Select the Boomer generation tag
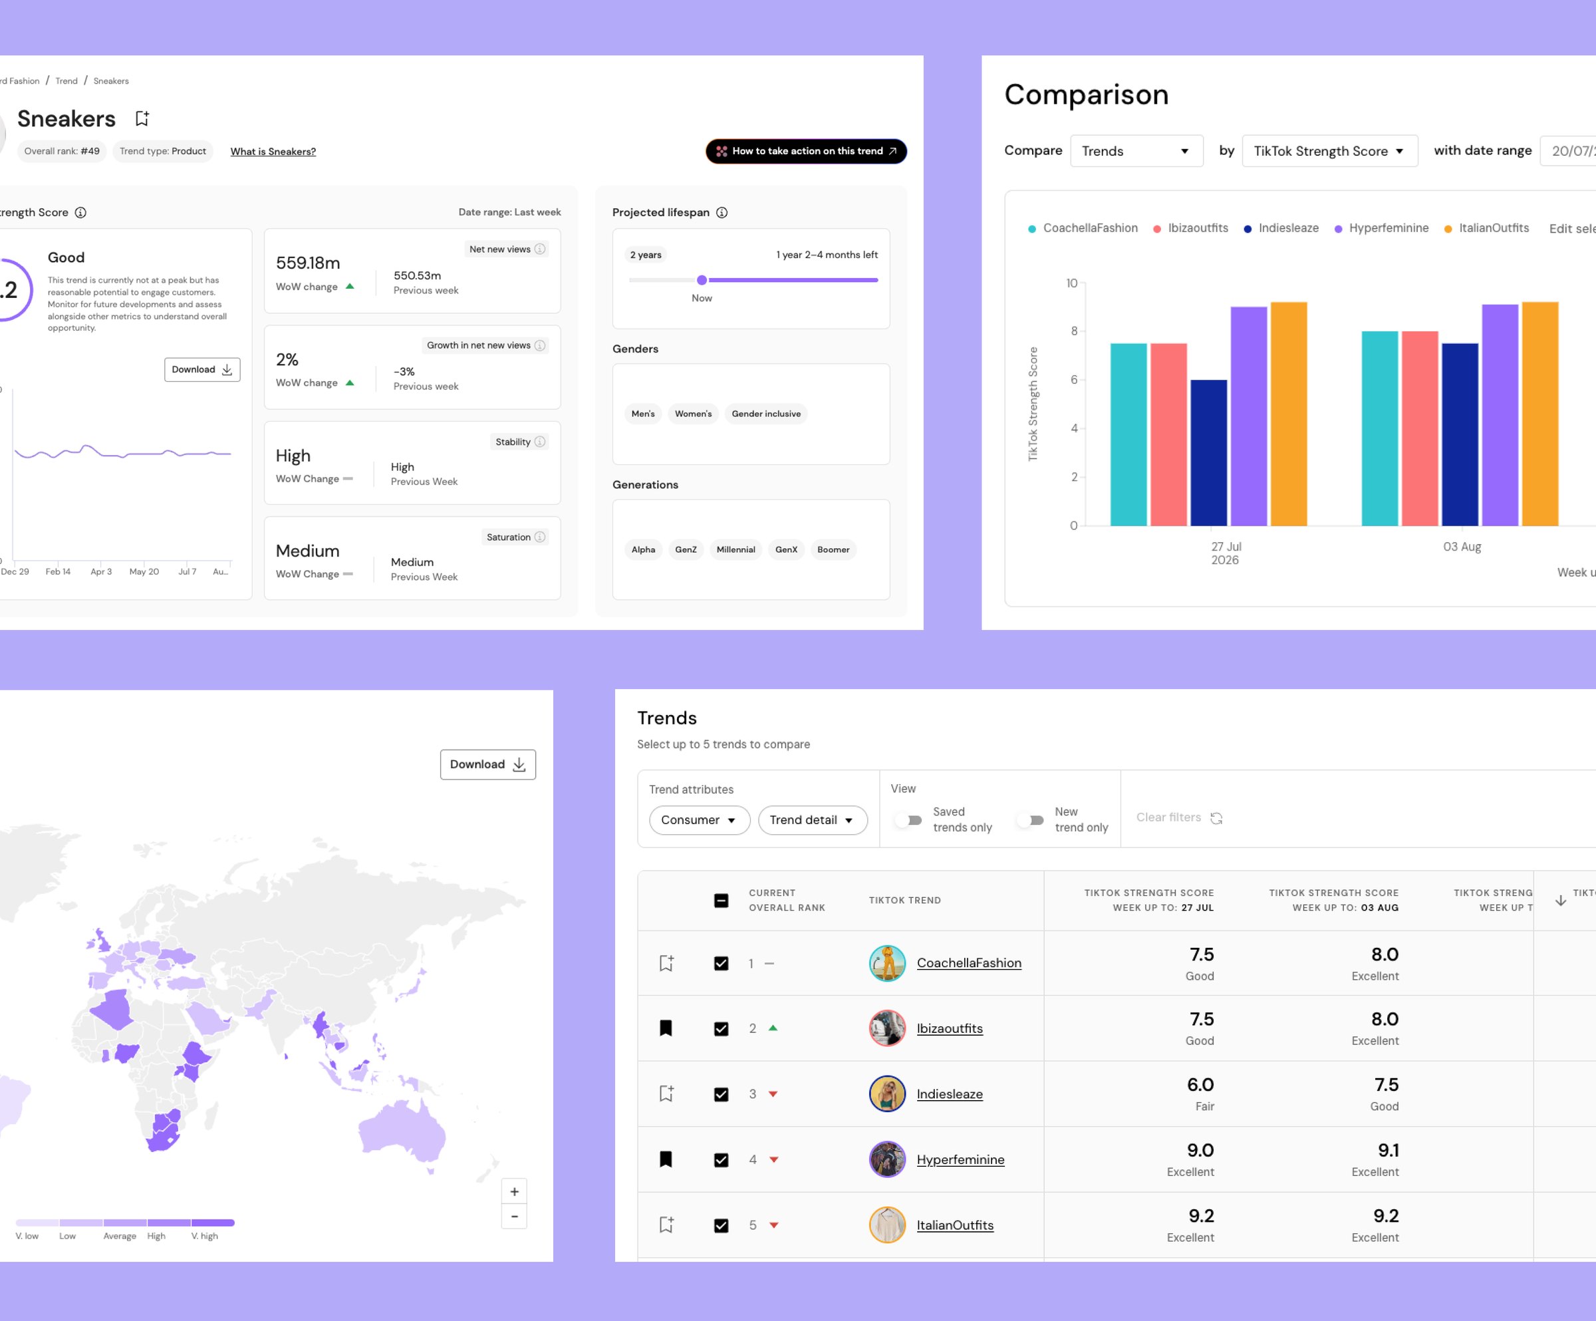This screenshot has height=1321, width=1596. tap(833, 549)
